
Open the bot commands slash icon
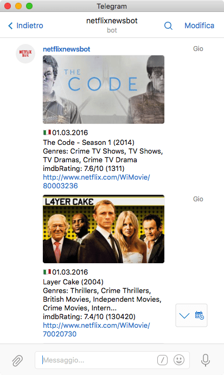(x=162, y=360)
